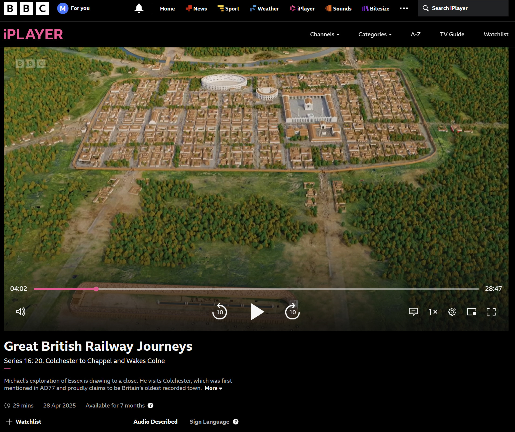
Task: Click the elapsed time 04:02
Action: pos(19,289)
